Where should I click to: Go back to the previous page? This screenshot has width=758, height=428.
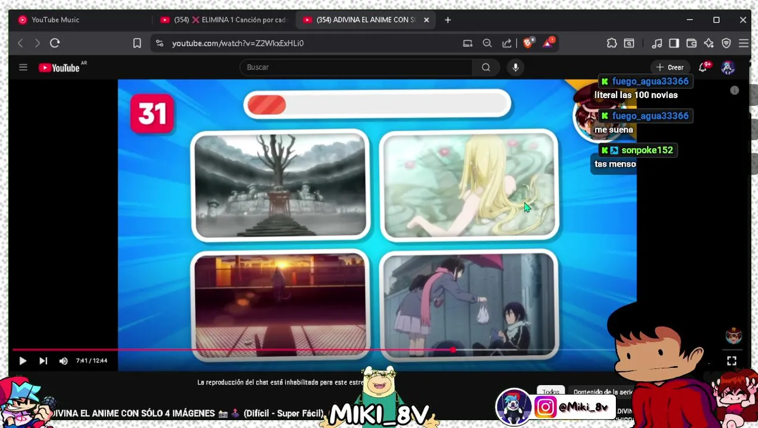20,43
